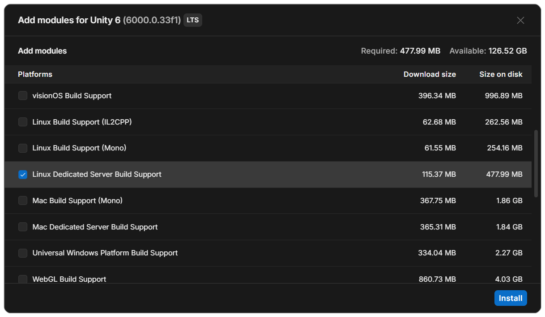Toggle the Mac Dedicated Server Build Support checkbox
The width and height of the screenshot is (545, 317).
23,227
